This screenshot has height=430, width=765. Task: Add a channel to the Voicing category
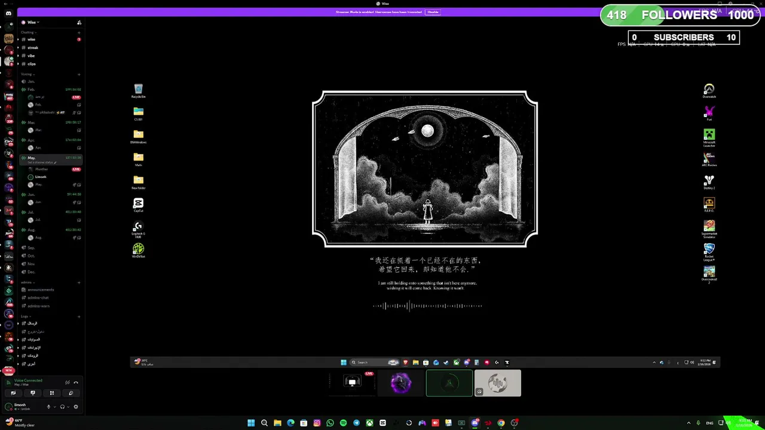79,74
